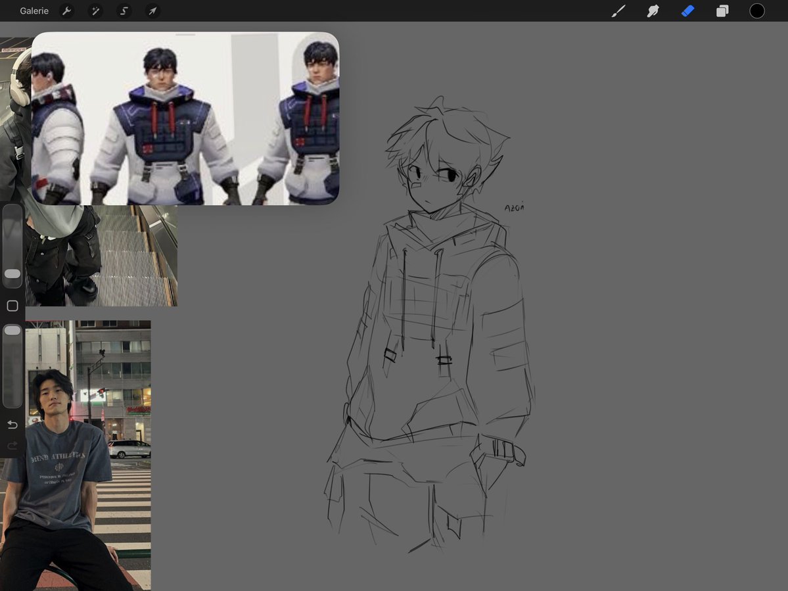Select the Brush tool
This screenshot has height=591, width=788.
[x=618, y=11]
